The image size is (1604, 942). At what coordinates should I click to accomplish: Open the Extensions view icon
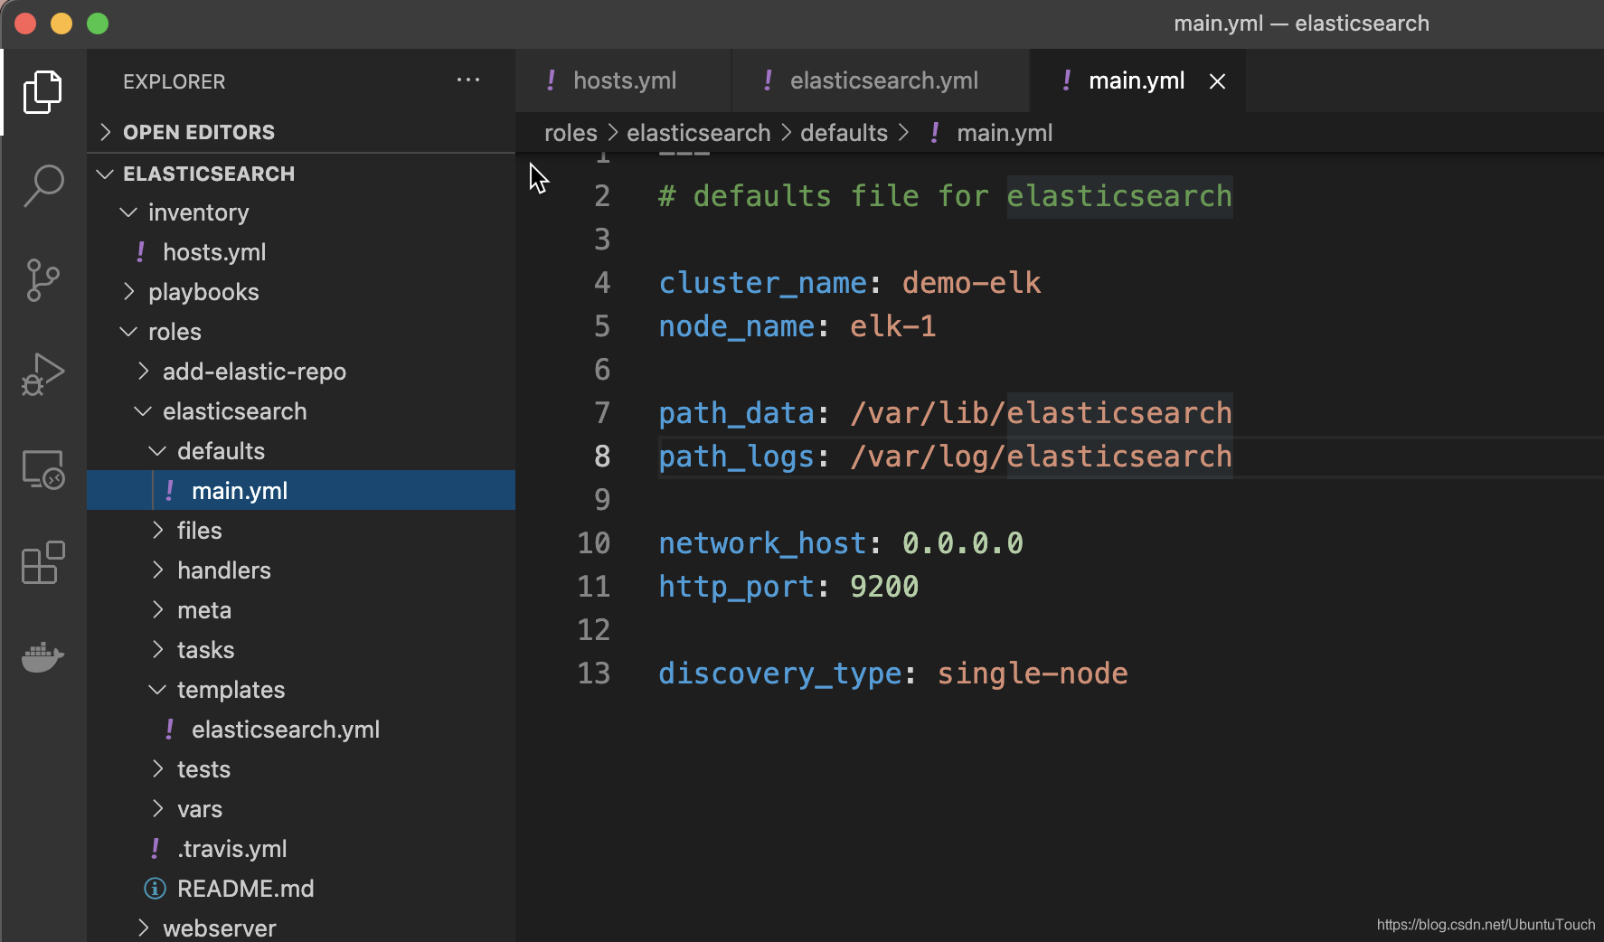tap(42, 563)
